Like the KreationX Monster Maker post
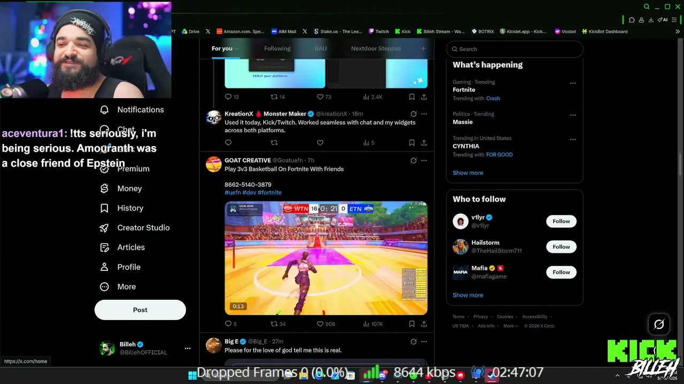Viewport: 684px width, 384px height. click(320, 143)
